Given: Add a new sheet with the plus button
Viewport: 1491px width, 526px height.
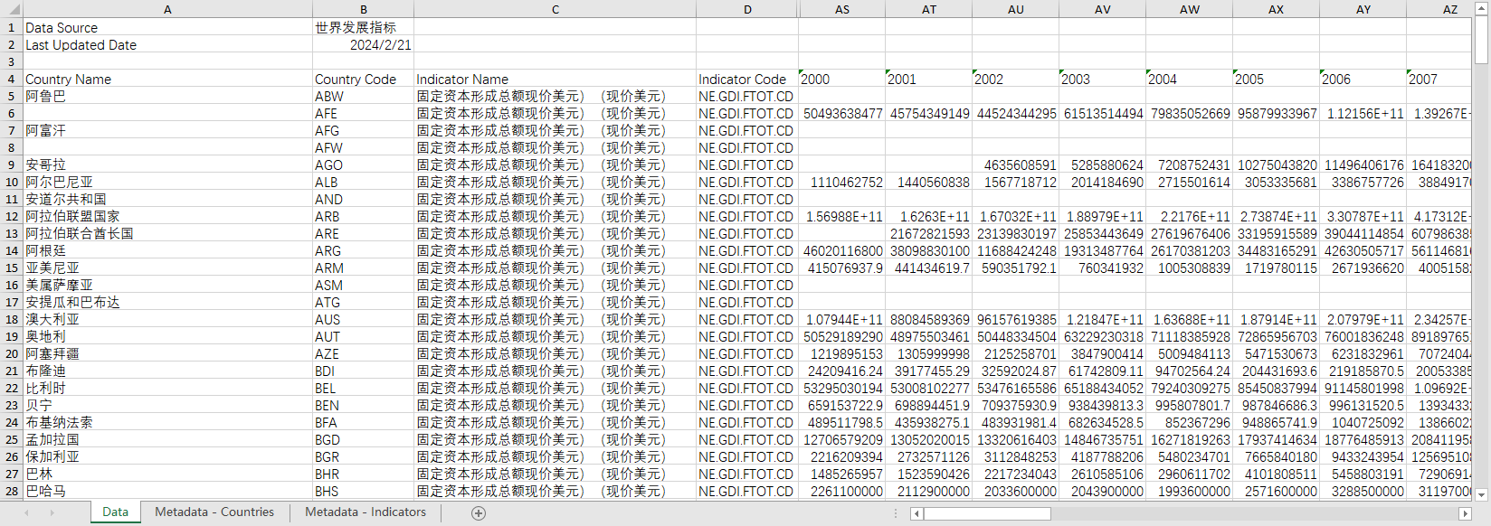Looking at the screenshot, I should 479,513.
